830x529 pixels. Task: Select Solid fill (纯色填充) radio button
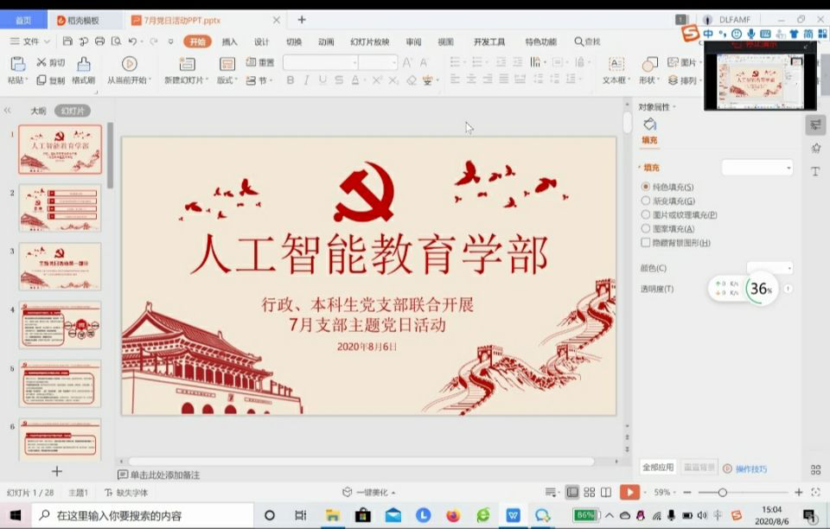coord(646,187)
